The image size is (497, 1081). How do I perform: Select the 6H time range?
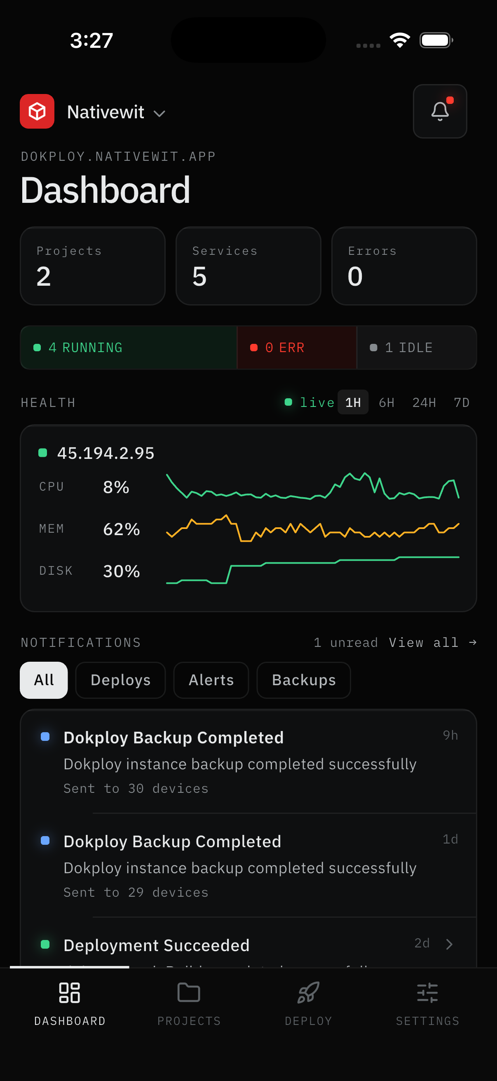[x=386, y=402]
